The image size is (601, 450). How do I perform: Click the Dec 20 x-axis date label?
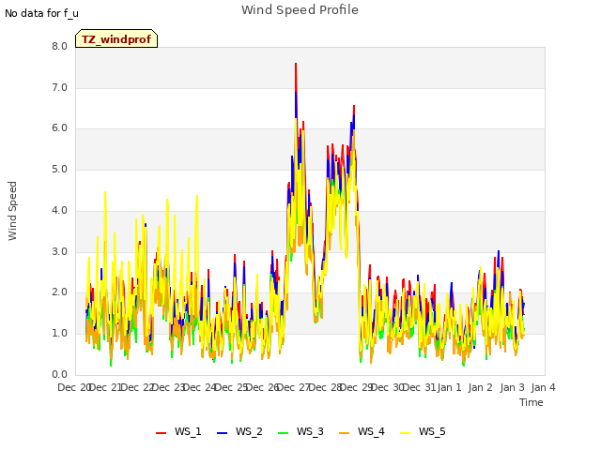(74, 387)
